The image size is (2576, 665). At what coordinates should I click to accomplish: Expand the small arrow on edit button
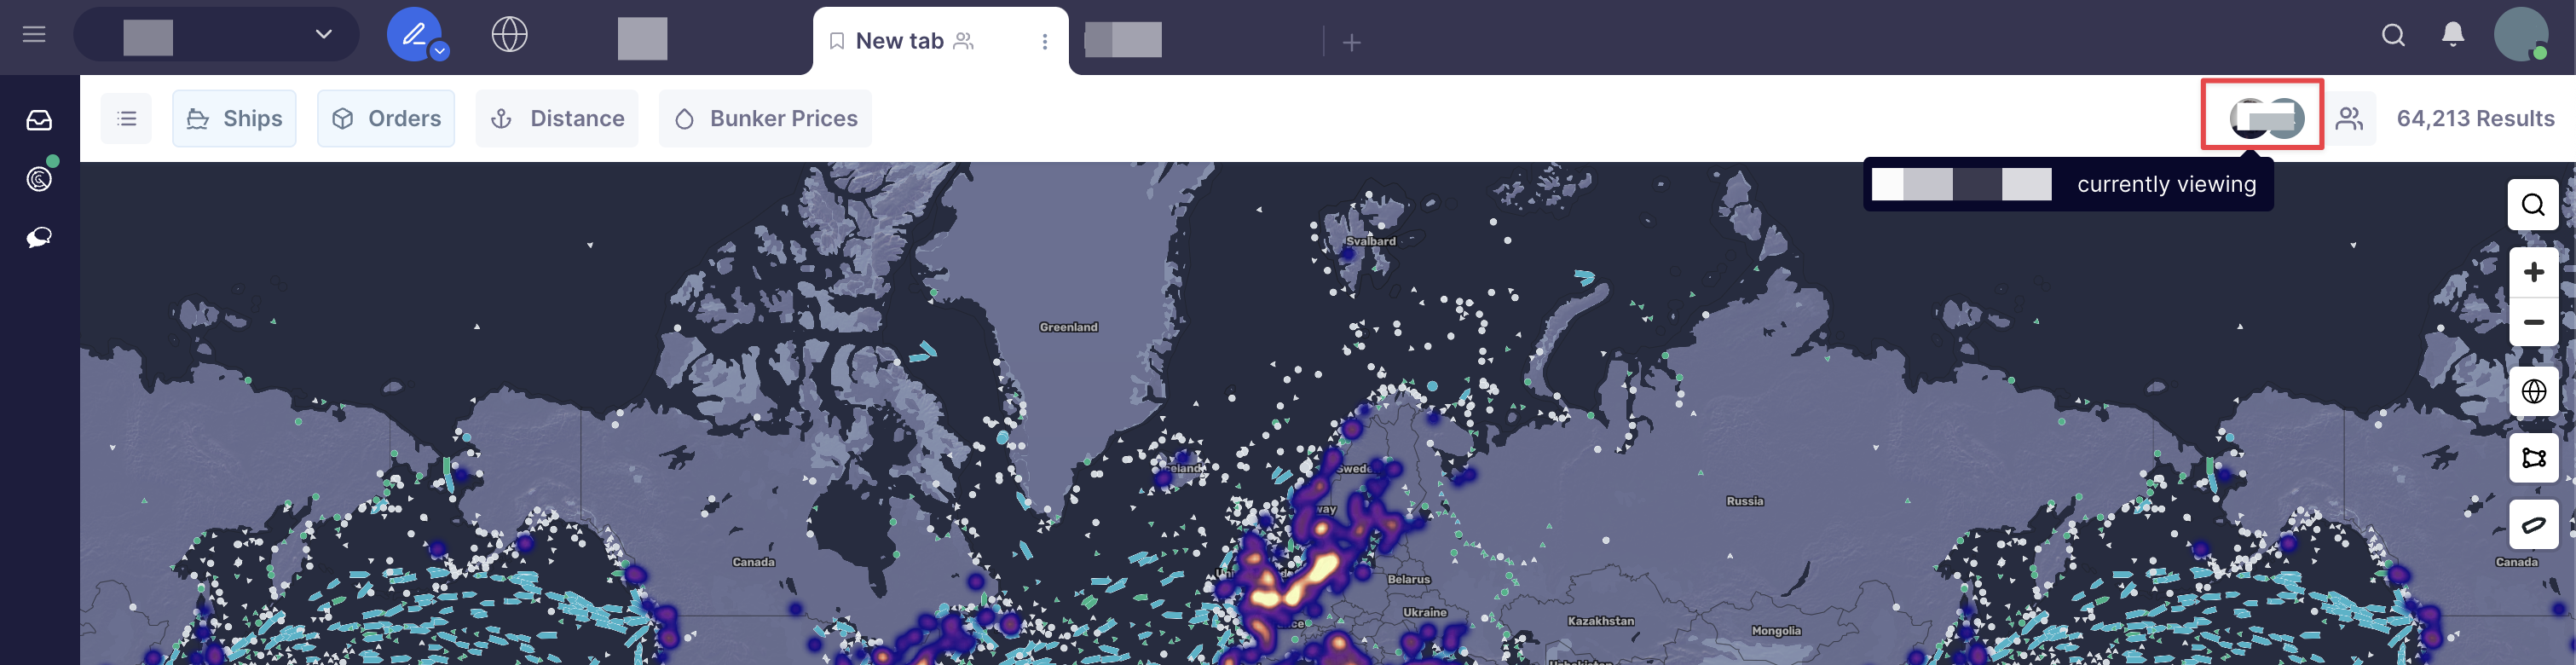439,51
